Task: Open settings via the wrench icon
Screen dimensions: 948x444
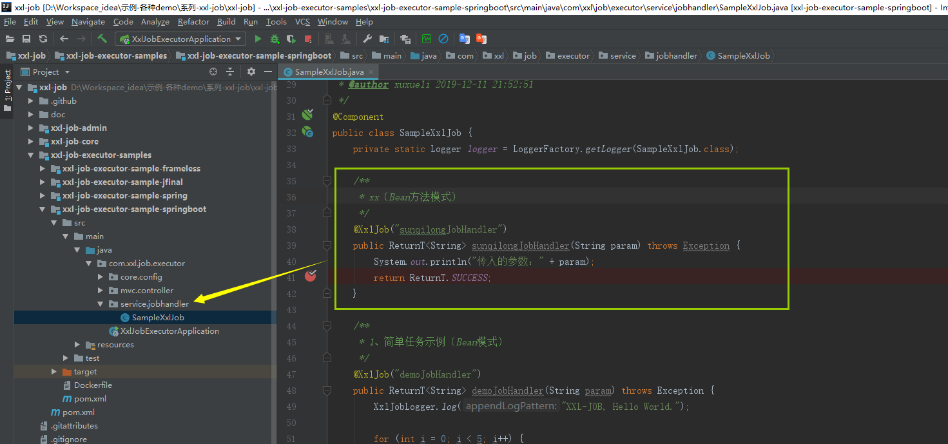Action: click(367, 39)
